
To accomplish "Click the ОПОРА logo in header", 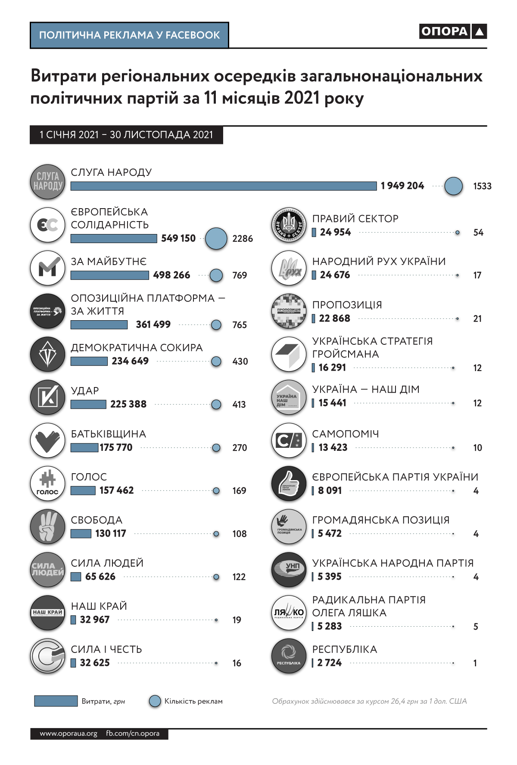I will coord(453,31).
